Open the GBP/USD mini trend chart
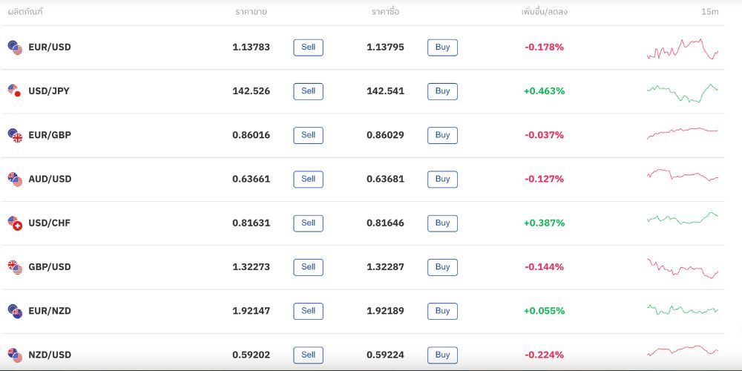742x371 pixels. click(683, 267)
